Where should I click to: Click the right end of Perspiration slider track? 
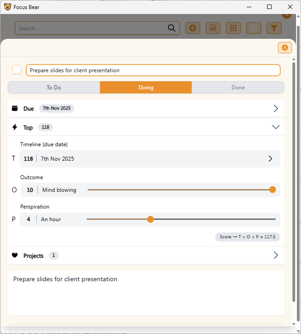point(274,219)
